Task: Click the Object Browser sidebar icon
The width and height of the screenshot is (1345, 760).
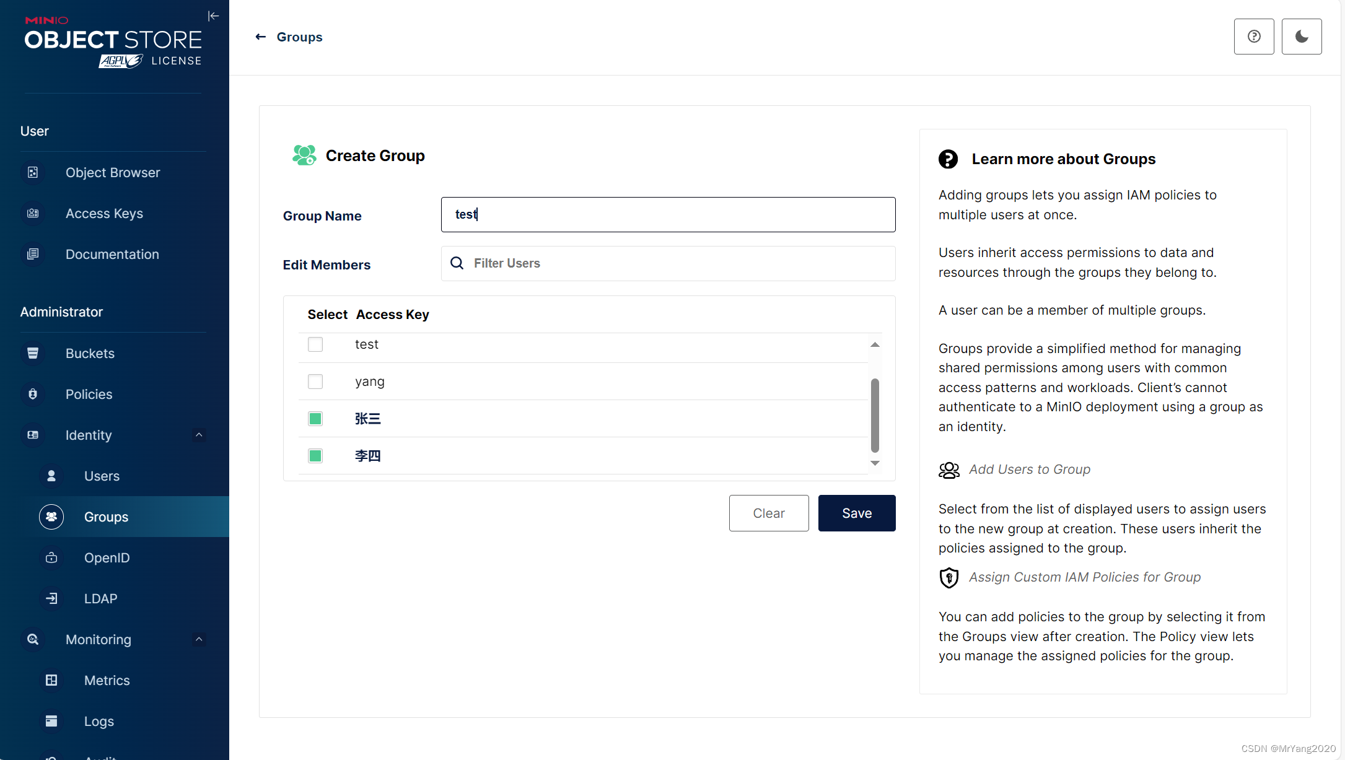Action: 33,172
